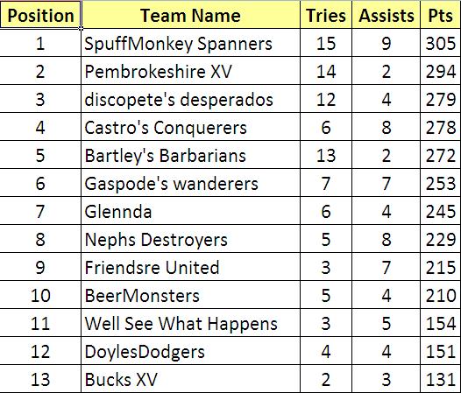
Task: Click the Assists column header
Action: coord(386,15)
